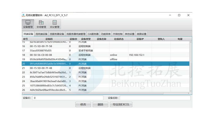Select row with code 00-15-5D-00-7F-58
Viewport: 214px width, 120px height.
105,46
